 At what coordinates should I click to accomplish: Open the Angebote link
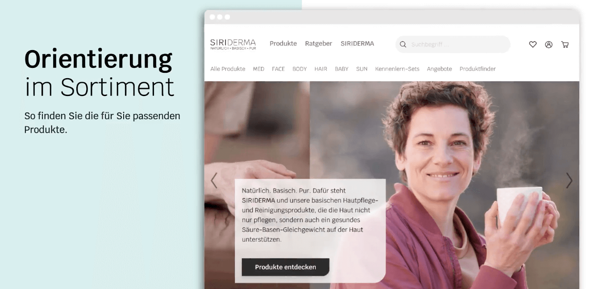pos(439,69)
